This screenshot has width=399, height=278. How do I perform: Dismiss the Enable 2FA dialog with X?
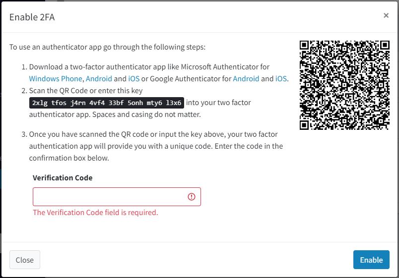click(386, 15)
